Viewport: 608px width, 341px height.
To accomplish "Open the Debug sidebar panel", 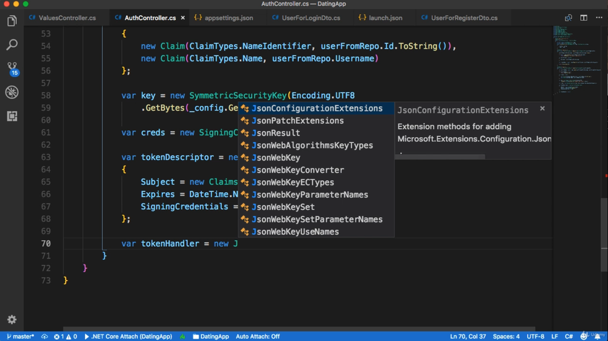I will pyautogui.click(x=12, y=92).
